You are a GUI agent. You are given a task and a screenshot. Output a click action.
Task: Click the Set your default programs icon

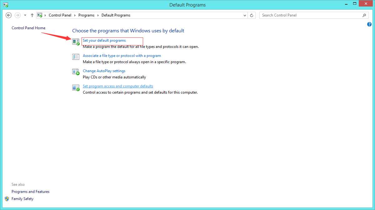tap(76, 42)
